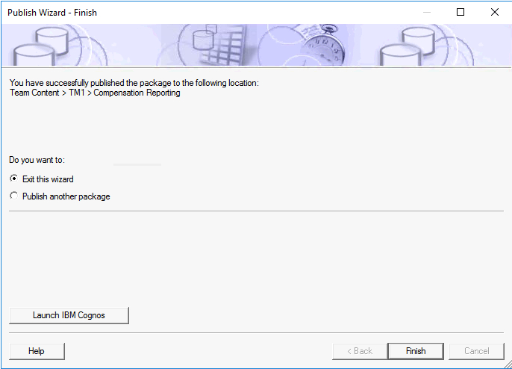Screen dimensions: 512x369
Task: Click the Compensation Reporting location text
Action: coord(137,93)
